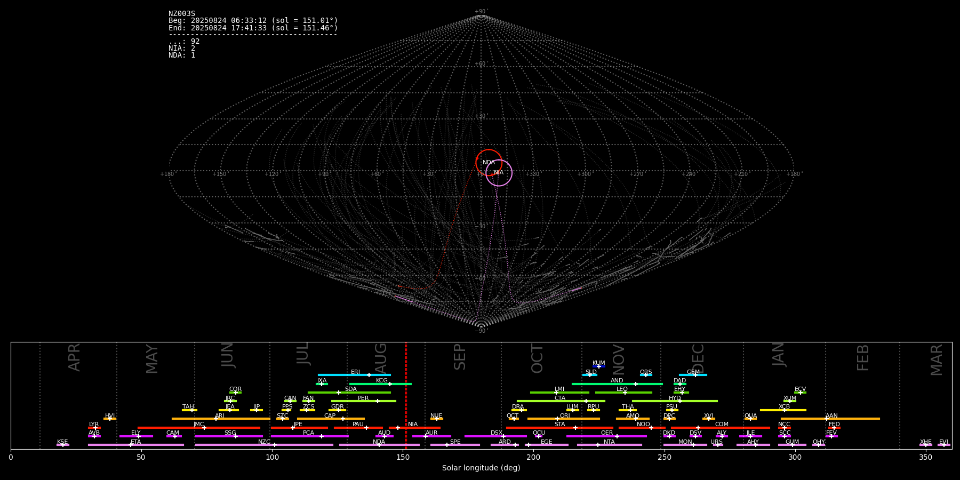Click the +270 longitude label on sky map
Viewport: 960px width, 480px height.
636,174
